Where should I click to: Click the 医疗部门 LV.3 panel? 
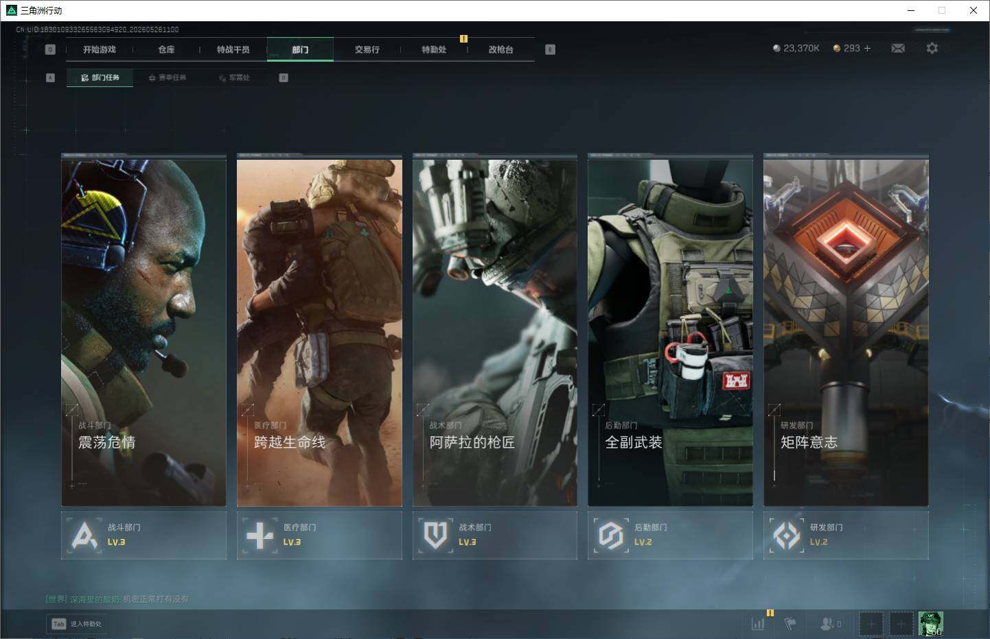coord(319,535)
